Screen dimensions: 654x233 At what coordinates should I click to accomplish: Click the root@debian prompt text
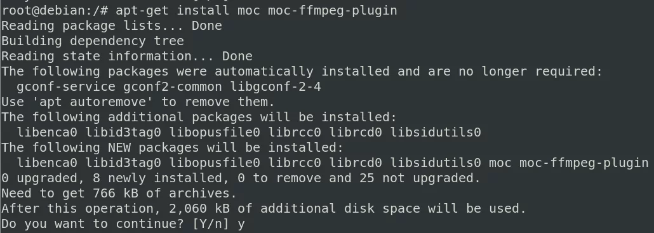(x=54, y=10)
